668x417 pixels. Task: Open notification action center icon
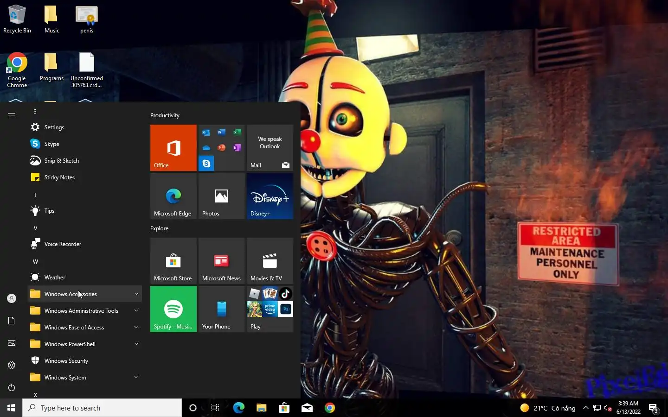coord(654,408)
